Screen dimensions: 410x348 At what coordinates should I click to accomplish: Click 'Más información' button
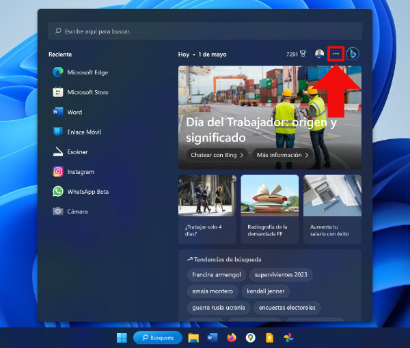click(282, 155)
